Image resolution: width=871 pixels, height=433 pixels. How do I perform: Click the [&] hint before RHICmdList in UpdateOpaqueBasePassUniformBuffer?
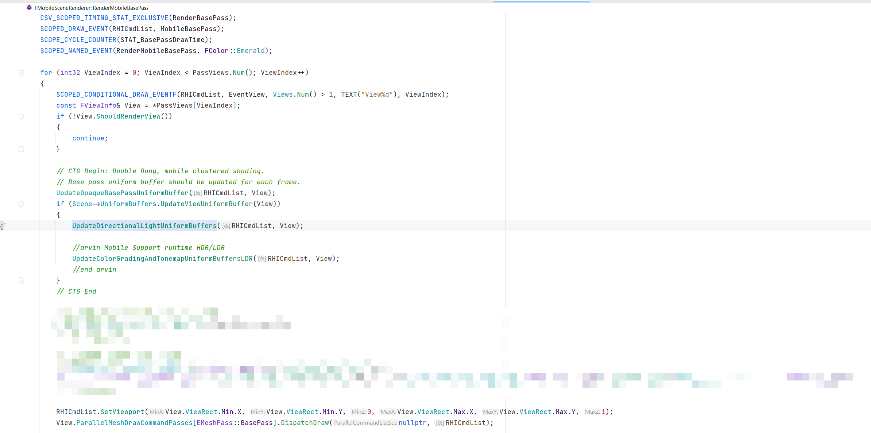[197, 193]
